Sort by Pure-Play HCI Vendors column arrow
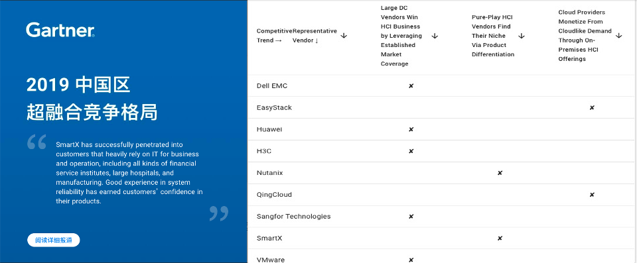 pyautogui.click(x=522, y=36)
